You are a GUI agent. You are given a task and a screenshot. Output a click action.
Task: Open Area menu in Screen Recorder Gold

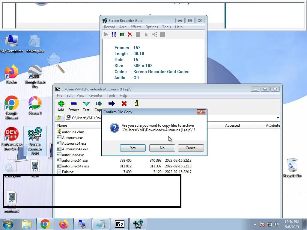123,27
